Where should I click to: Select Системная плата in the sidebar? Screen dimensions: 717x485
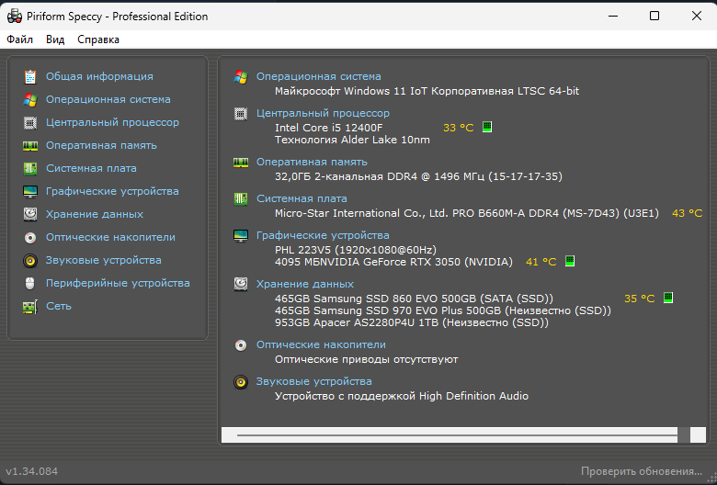[x=91, y=168]
